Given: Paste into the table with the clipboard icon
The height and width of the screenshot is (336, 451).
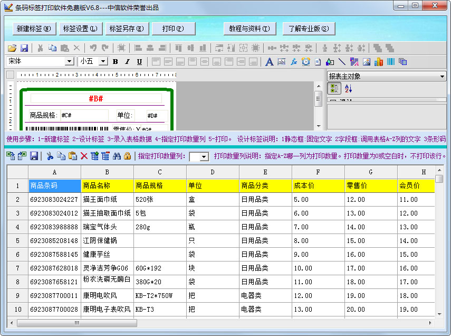Looking at the screenshot, I should (x=72, y=156).
